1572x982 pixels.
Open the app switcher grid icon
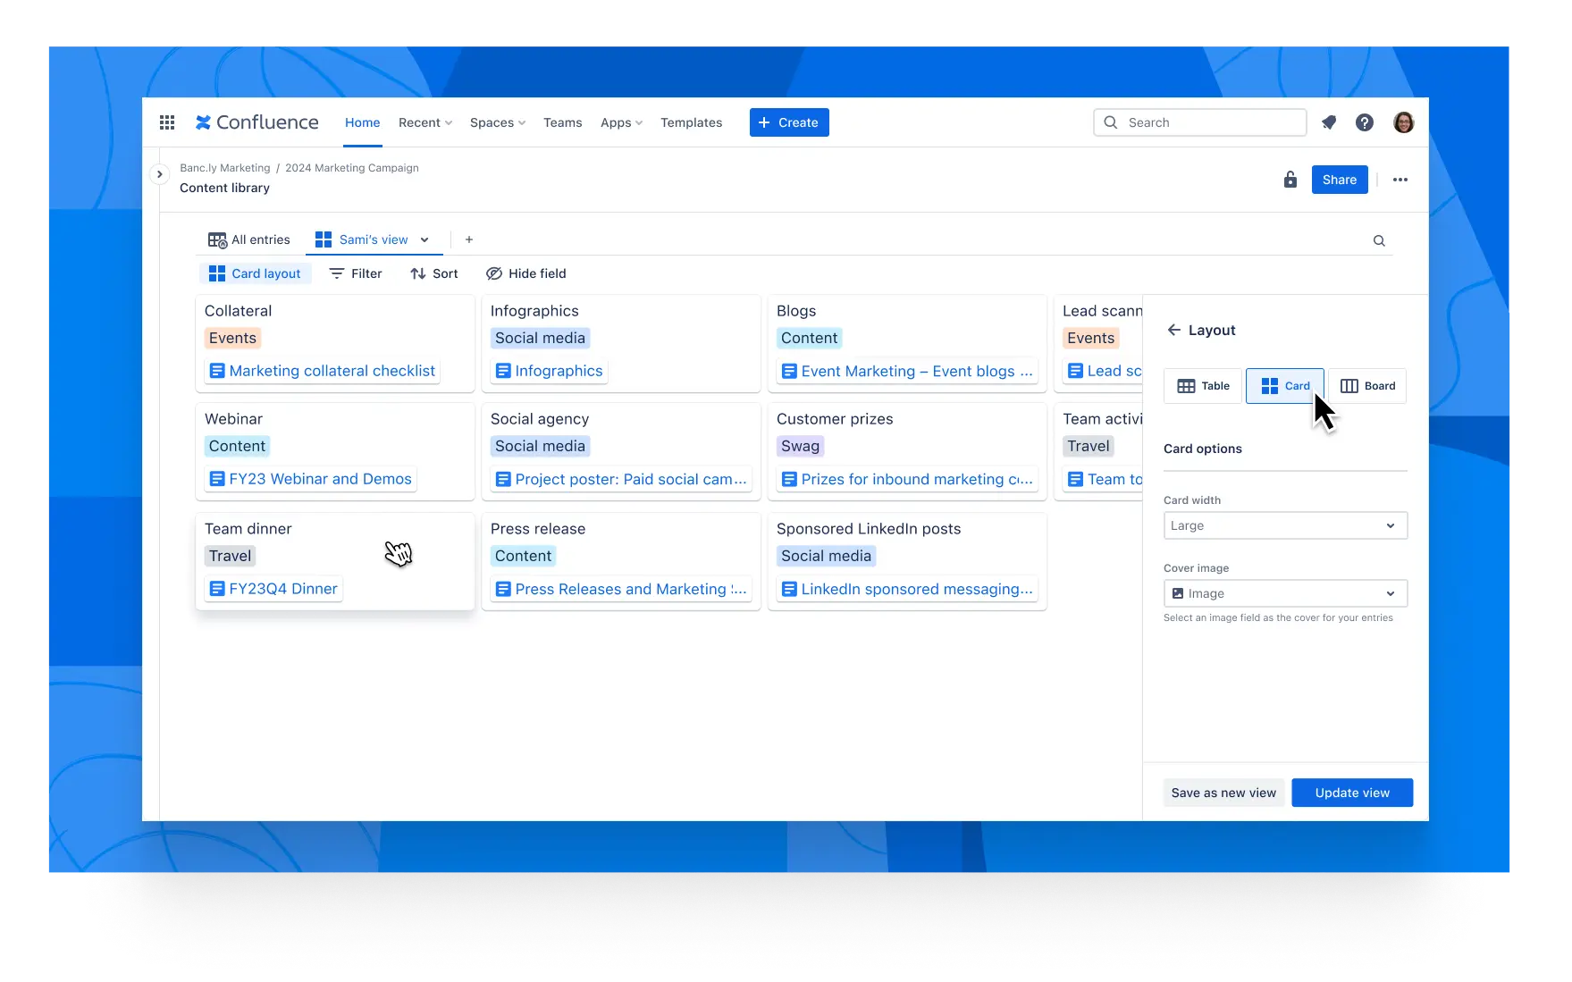pos(167,122)
